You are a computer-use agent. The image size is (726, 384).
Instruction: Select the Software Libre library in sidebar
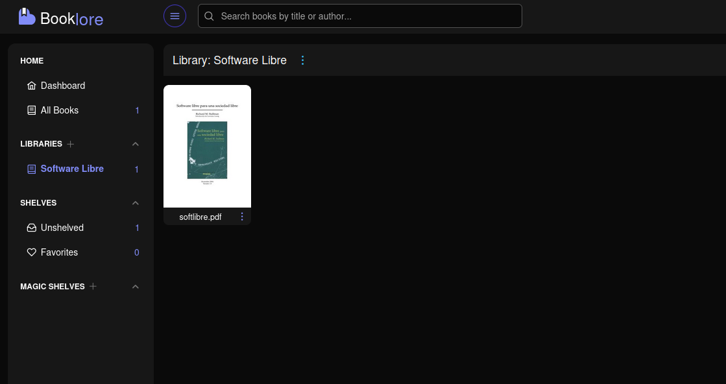tap(72, 169)
